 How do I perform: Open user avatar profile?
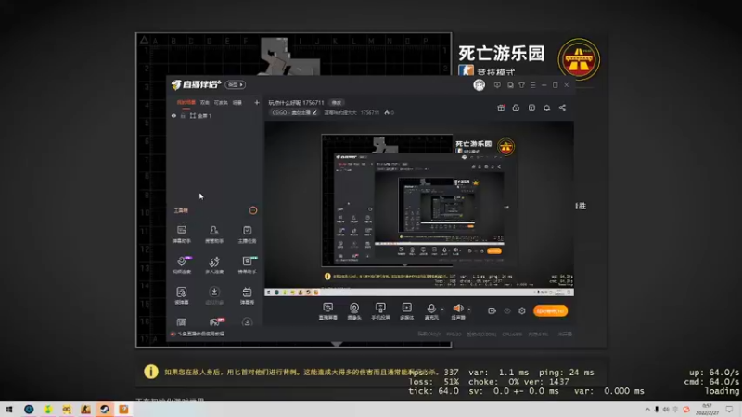click(x=479, y=85)
